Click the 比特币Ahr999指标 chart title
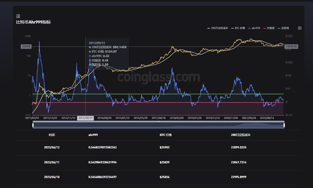Image resolution: width=313 pixels, height=188 pixels. click(33, 22)
